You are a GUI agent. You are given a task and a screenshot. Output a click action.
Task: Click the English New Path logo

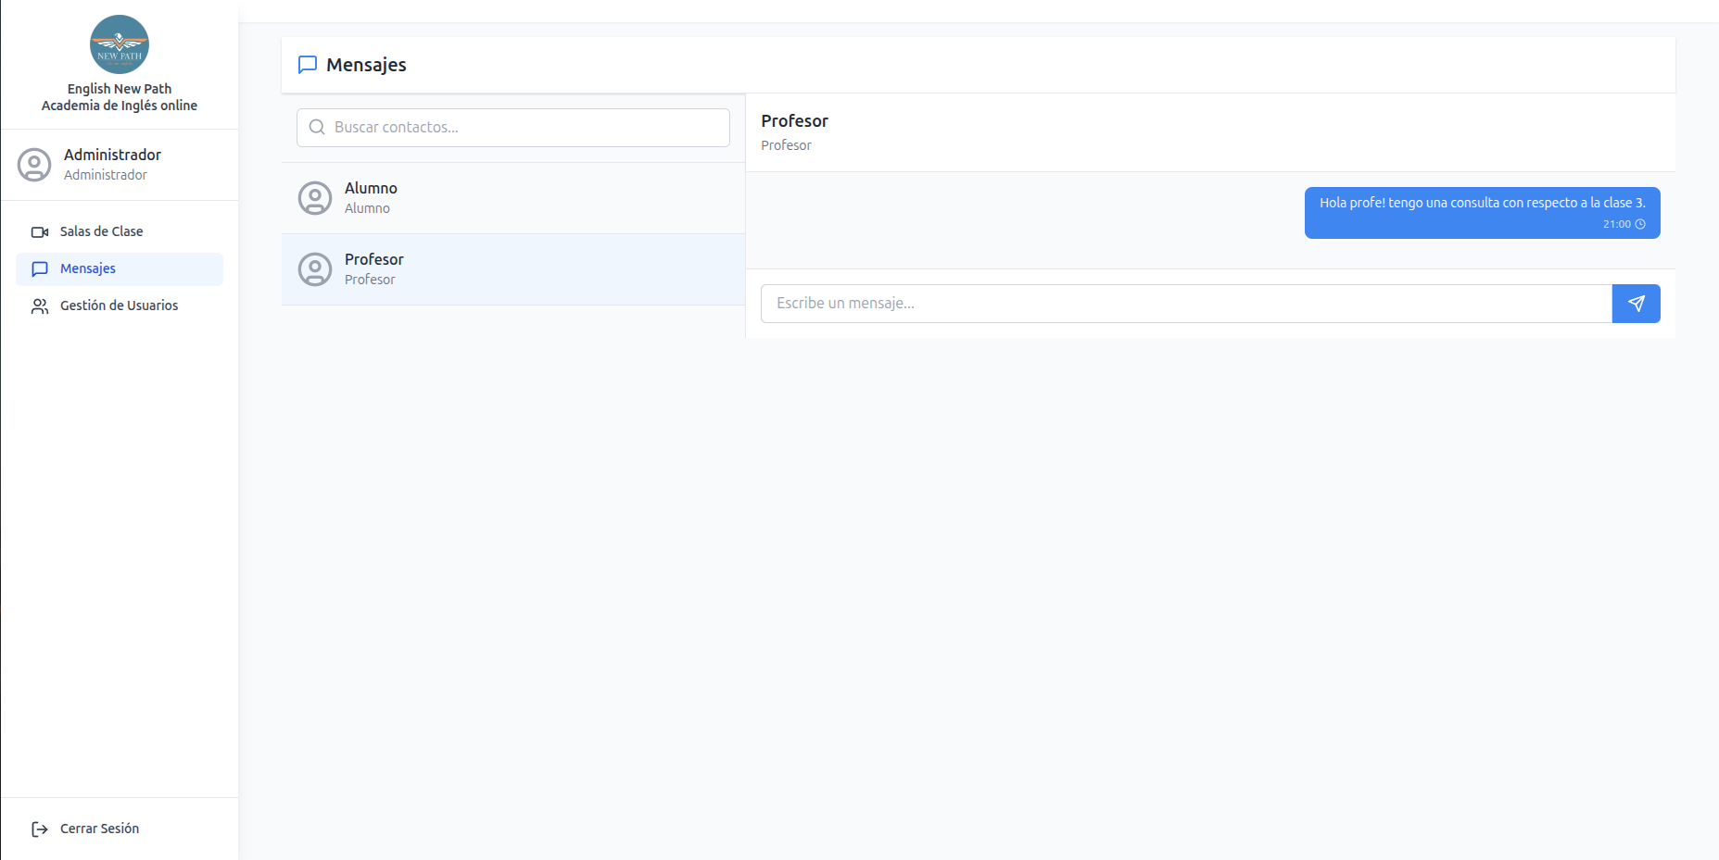tap(119, 44)
